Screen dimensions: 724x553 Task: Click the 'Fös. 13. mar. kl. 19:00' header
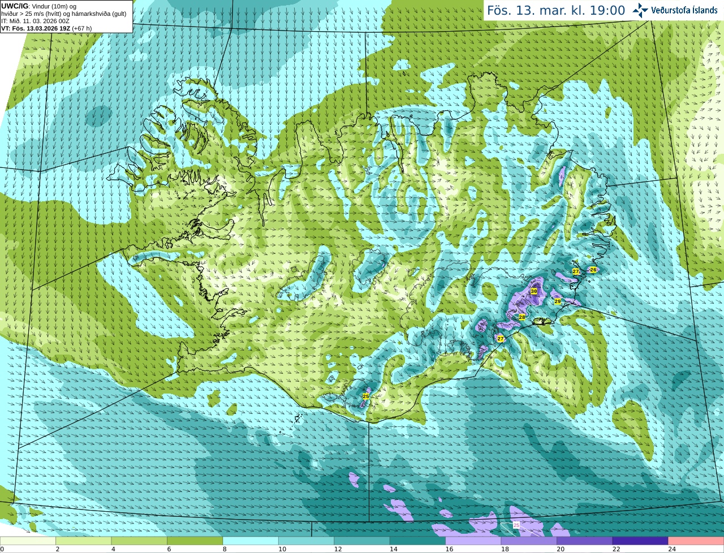(x=556, y=10)
